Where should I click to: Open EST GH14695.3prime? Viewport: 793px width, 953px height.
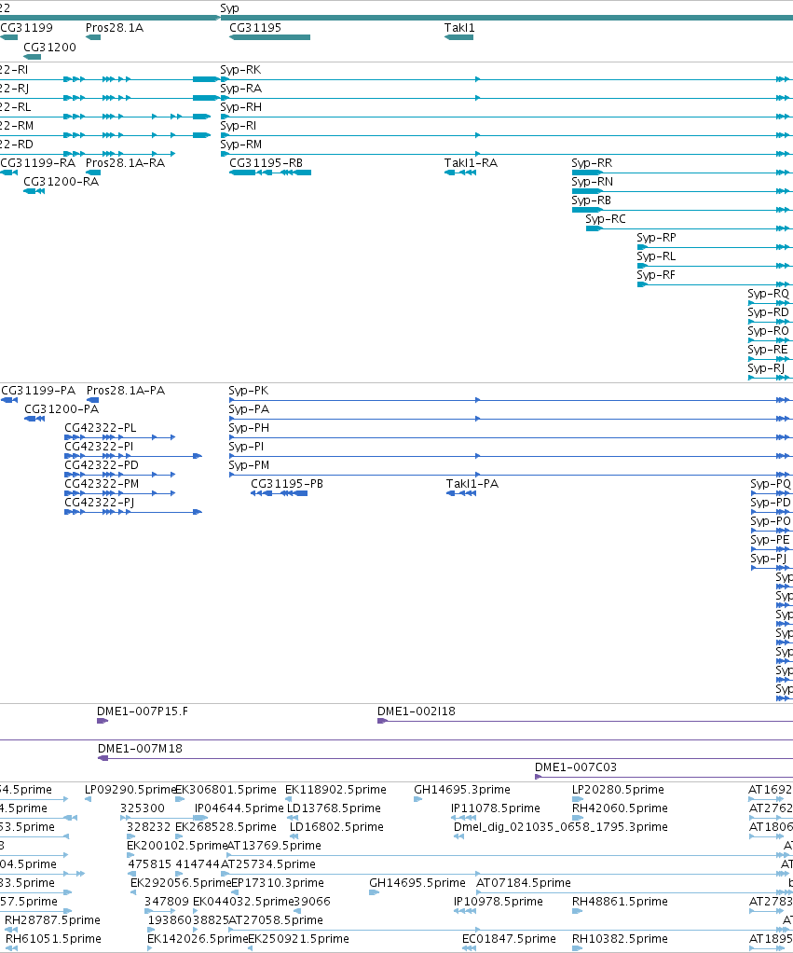pyautogui.click(x=462, y=790)
